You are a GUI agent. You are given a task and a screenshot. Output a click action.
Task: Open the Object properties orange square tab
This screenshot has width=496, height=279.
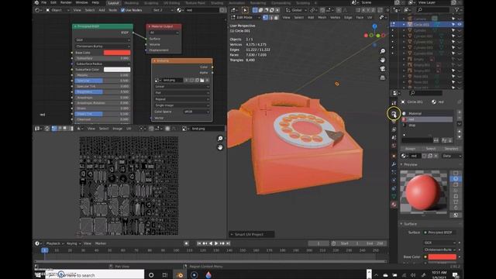click(x=394, y=156)
